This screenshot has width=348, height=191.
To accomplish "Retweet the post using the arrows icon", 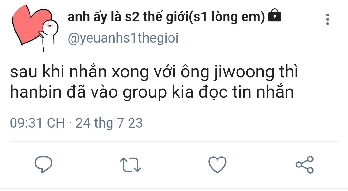I will (130, 165).
